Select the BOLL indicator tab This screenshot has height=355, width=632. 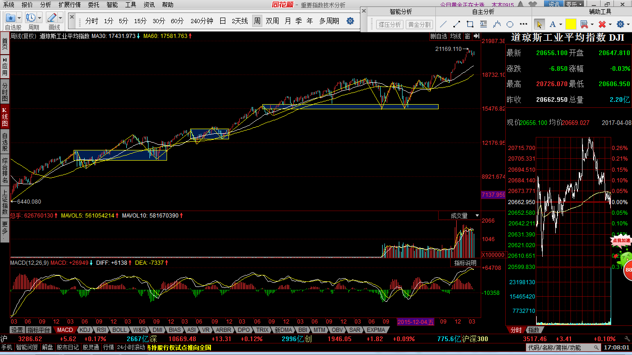coord(119,330)
